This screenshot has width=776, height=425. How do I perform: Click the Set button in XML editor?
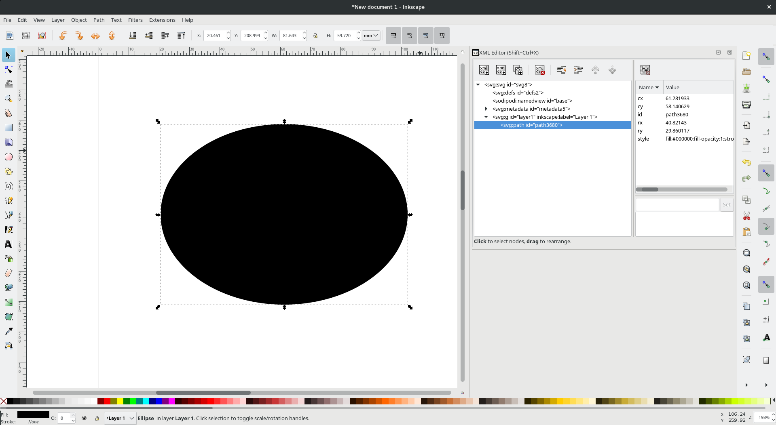[726, 204]
